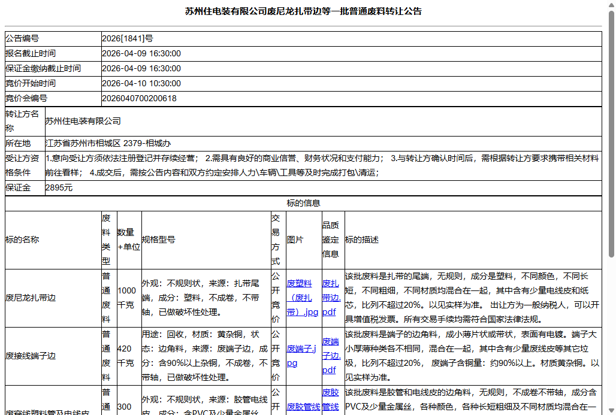The height and width of the screenshot is (415, 616).
Task: Click item name 废尼龙扎带边
Action: click(x=31, y=298)
